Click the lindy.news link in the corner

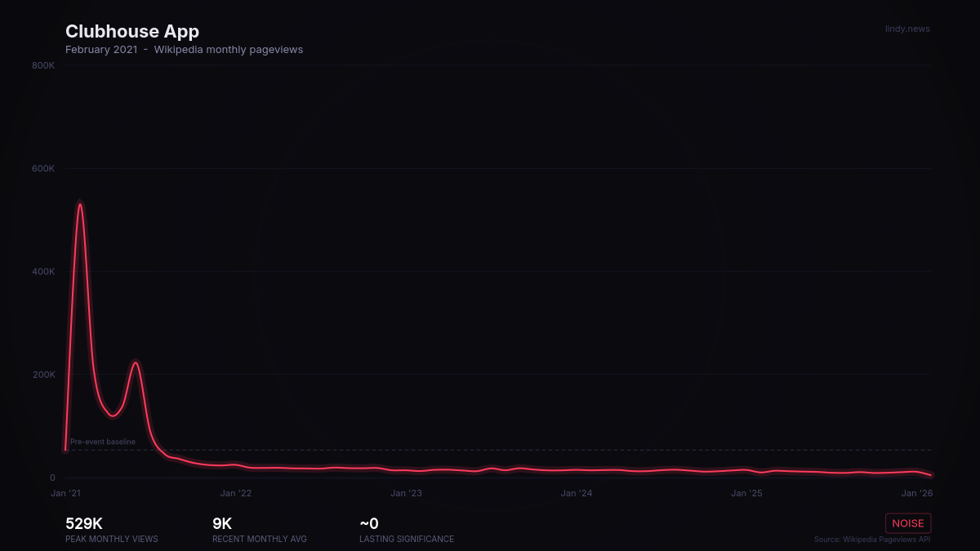[x=906, y=29]
